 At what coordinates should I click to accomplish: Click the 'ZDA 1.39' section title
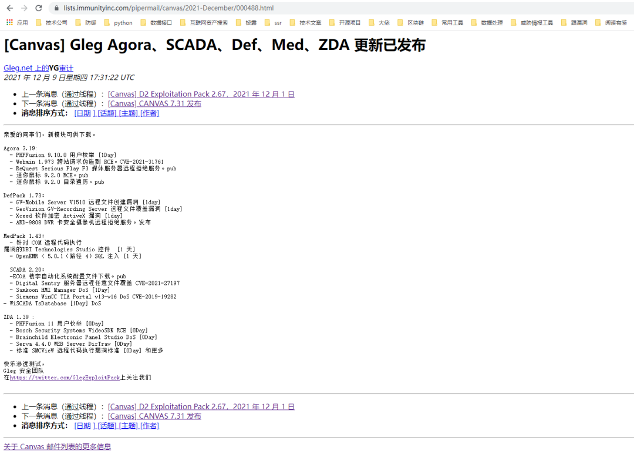(x=19, y=317)
